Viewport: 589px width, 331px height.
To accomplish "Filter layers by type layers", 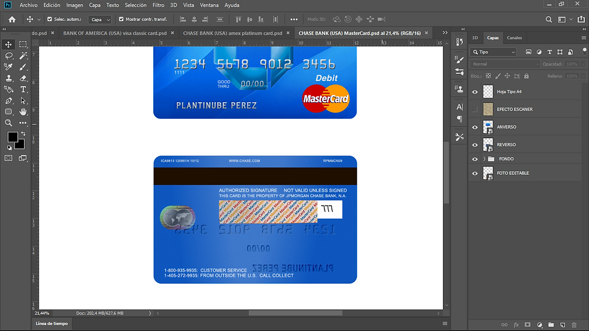I will click(x=549, y=52).
